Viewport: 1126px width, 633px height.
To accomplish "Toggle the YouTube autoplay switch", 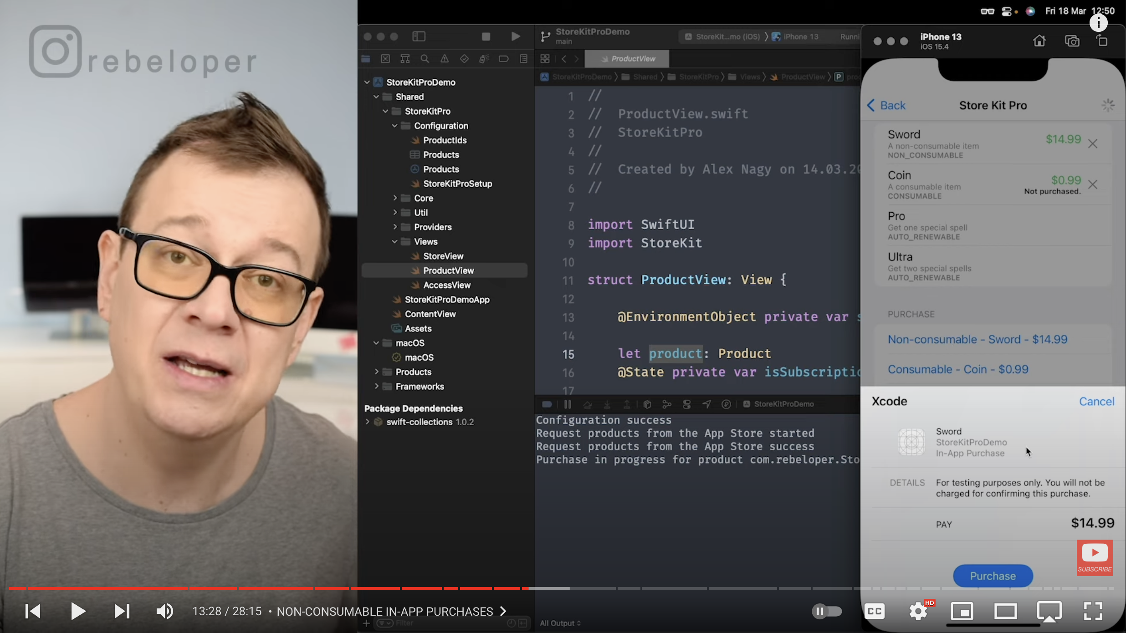I will coord(826,611).
